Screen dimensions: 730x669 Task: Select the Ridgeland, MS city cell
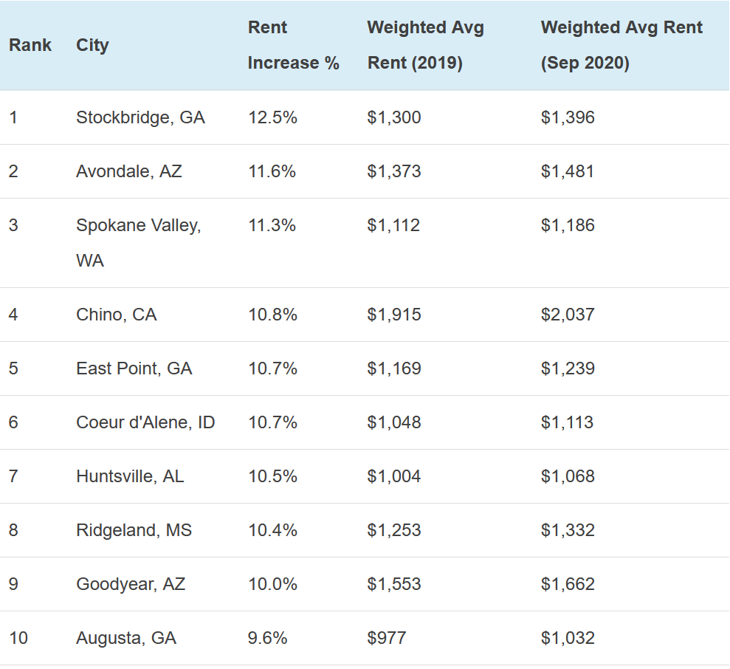(134, 530)
